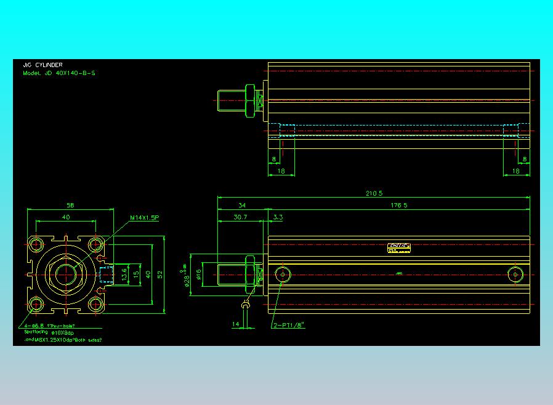Screen dimensions: 553x405
Task: Select the wrench symbol under the rod
Action: coord(246,306)
